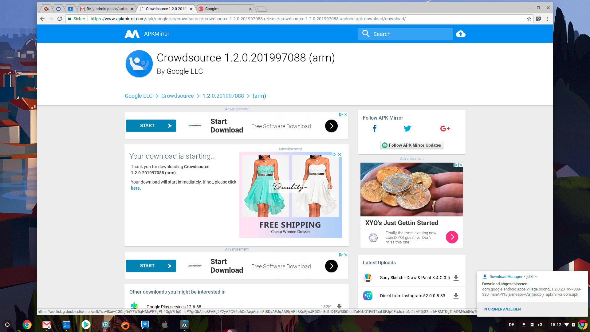Open APK Mirror Facebook page
590x332 pixels.
pyautogui.click(x=374, y=128)
